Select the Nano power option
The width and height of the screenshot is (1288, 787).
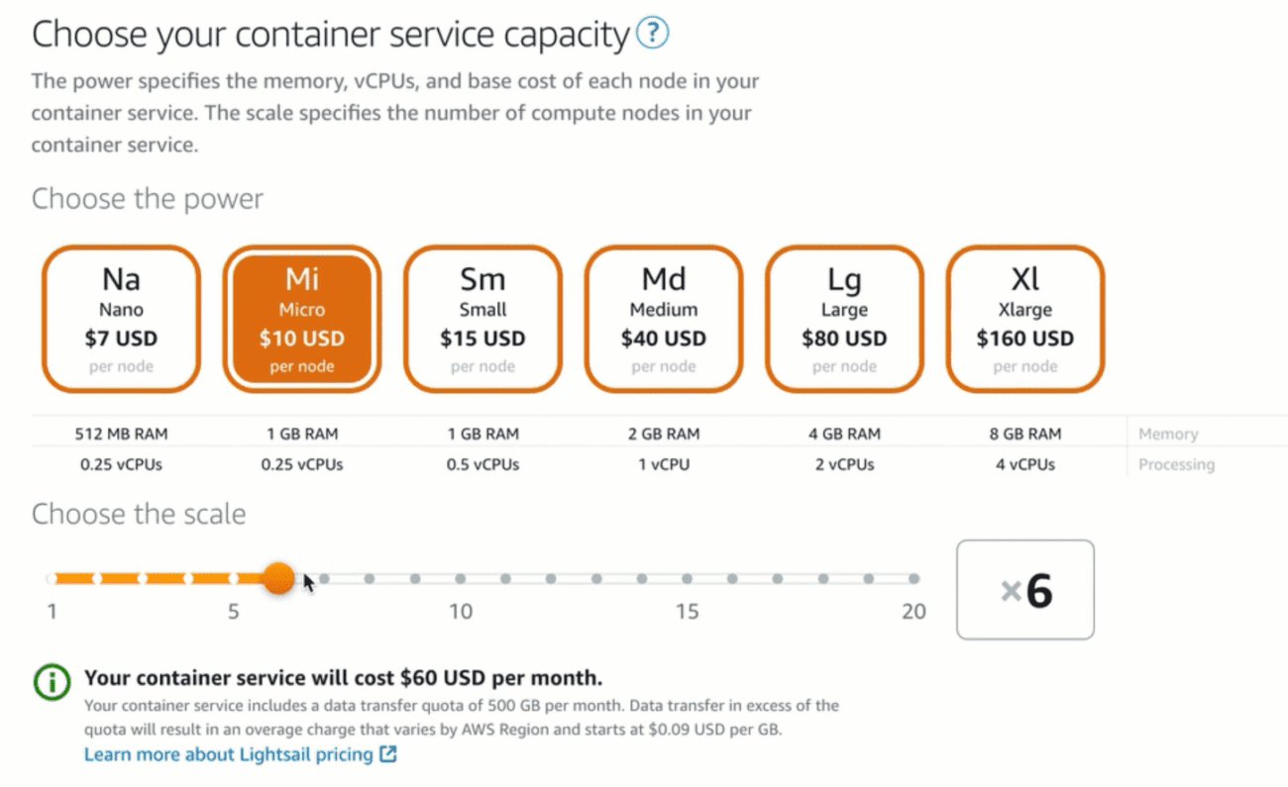pos(121,319)
